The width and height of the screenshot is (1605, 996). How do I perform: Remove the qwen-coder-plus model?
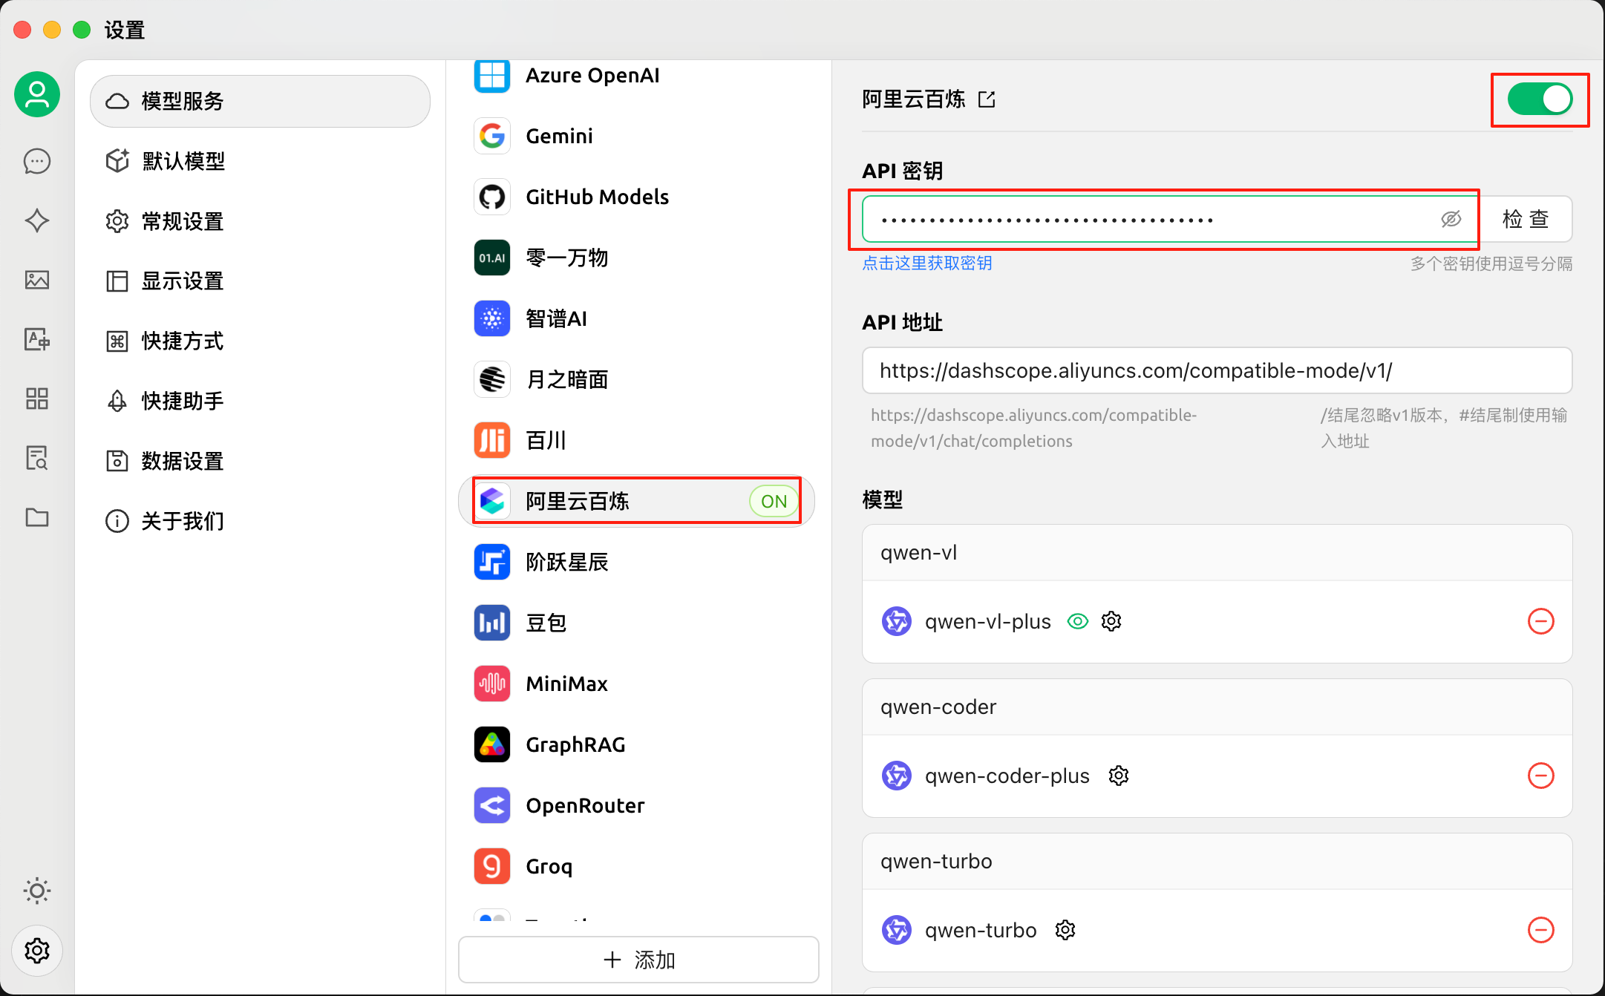click(1541, 776)
